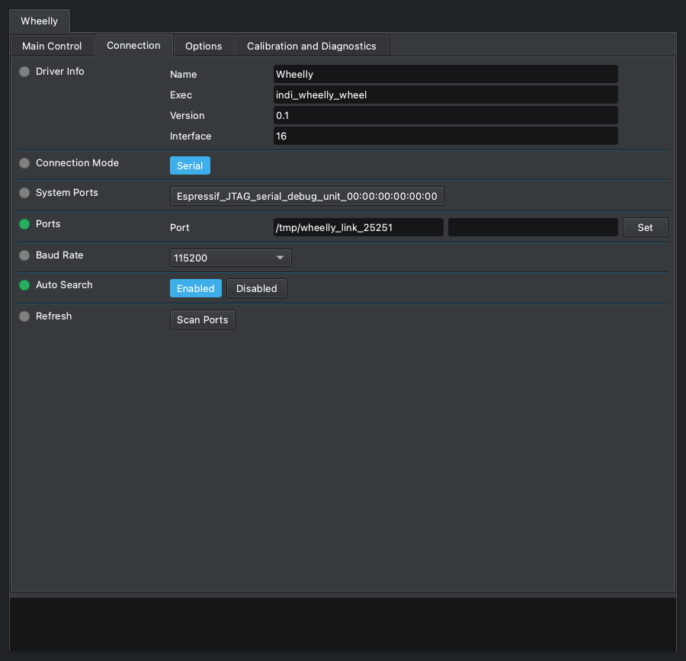This screenshot has width=686, height=661.
Task: Click the green Ports status indicator
Action: pyautogui.click(x=24, y=224)
